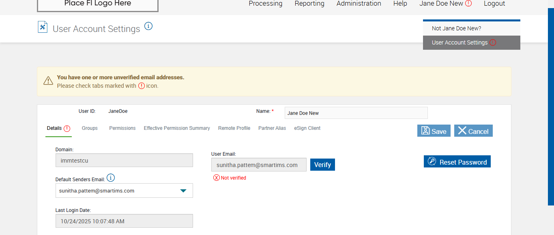Image resolution: width=554 pixels, height=235 pixels.
Task: Select "Not Jane Doe New?" menu entry
Action: [456, 28]
